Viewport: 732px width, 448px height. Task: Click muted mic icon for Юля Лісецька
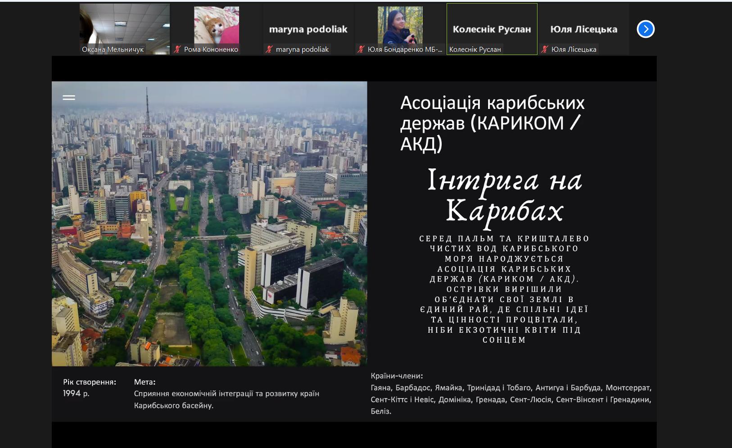pyautogui.click(x=545, y=50)
